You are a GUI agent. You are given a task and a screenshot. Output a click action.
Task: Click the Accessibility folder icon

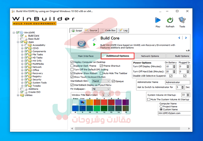click(x=30, y=45)
